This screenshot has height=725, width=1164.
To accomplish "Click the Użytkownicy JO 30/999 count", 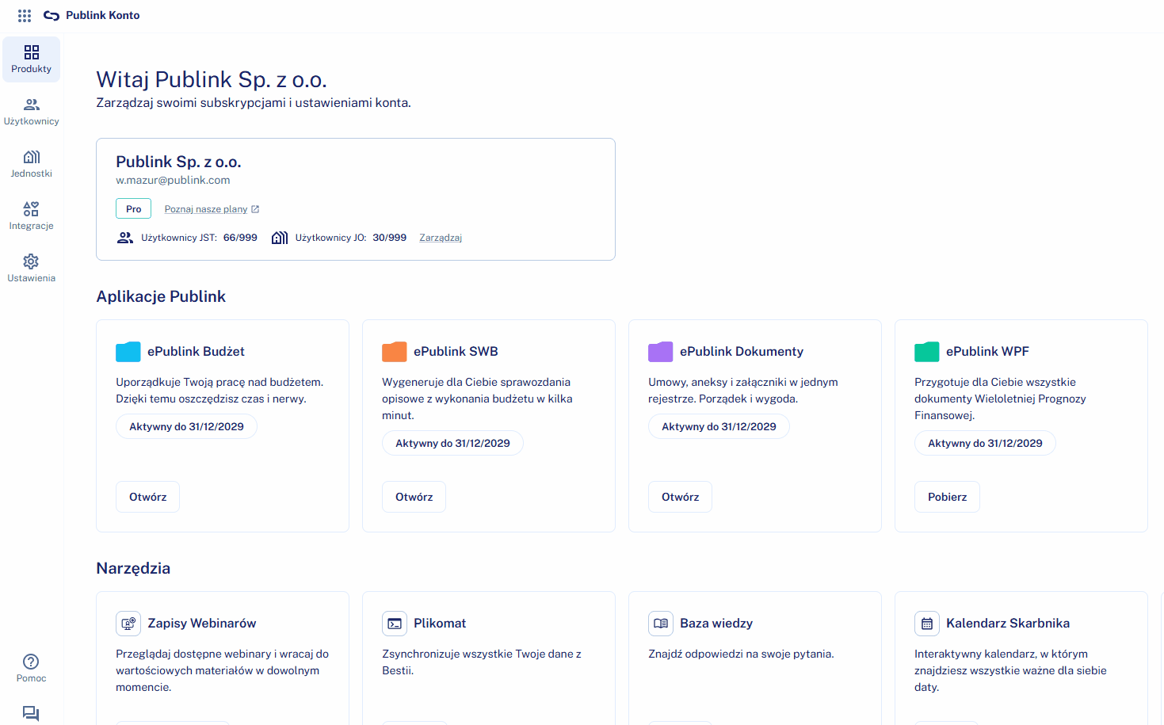I will coord(390,238).
